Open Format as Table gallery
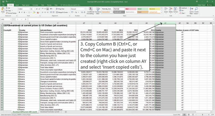Image resolution: width=215 pixels, height=116 pixels. click(98, 11)
